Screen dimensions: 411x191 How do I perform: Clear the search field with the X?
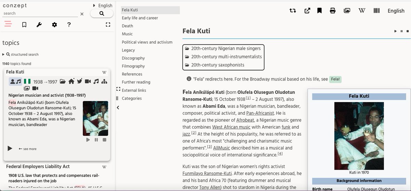(82, 14)
